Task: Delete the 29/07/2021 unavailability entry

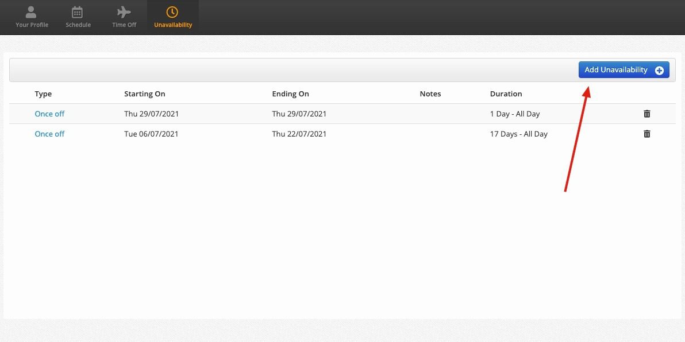Action: click(647, 114)
